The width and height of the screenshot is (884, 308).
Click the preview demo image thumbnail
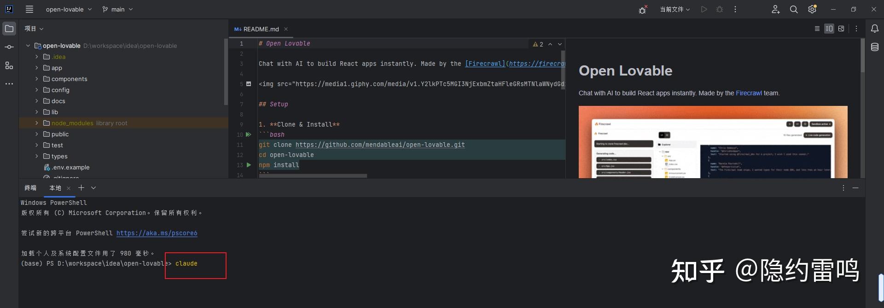tap(713, 142)
